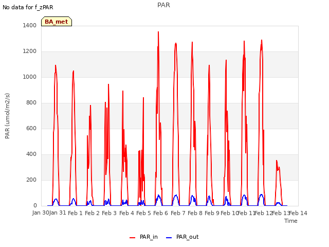Image resolution: width=329 pixels, height=247 pixels.
Task: Click the Jan 30 x-axis label
Action: [41, 213]
